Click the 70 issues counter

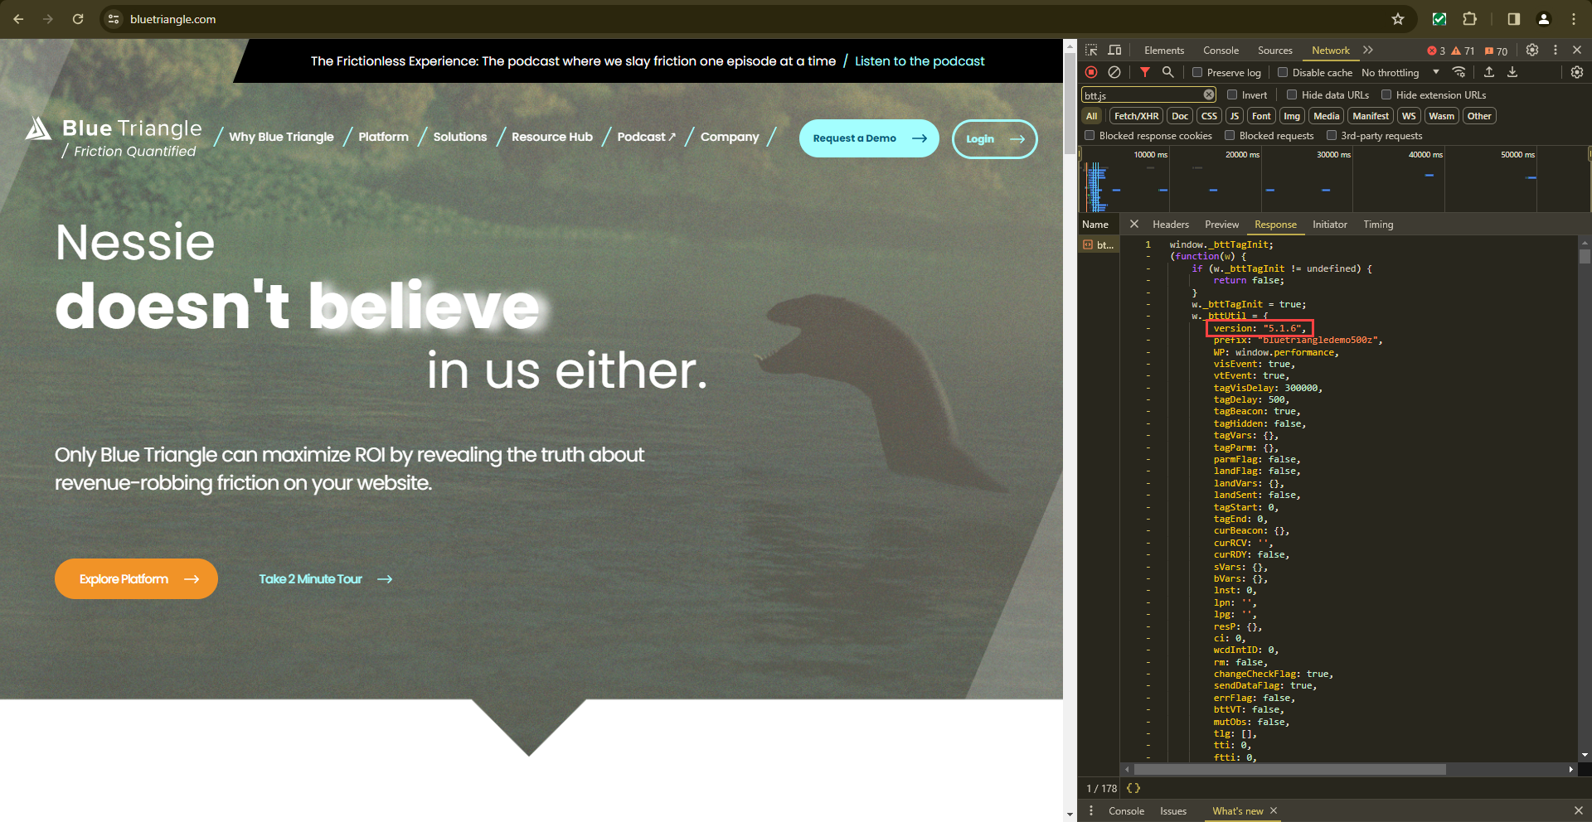pyautogui.click(x=1496, y=51)
